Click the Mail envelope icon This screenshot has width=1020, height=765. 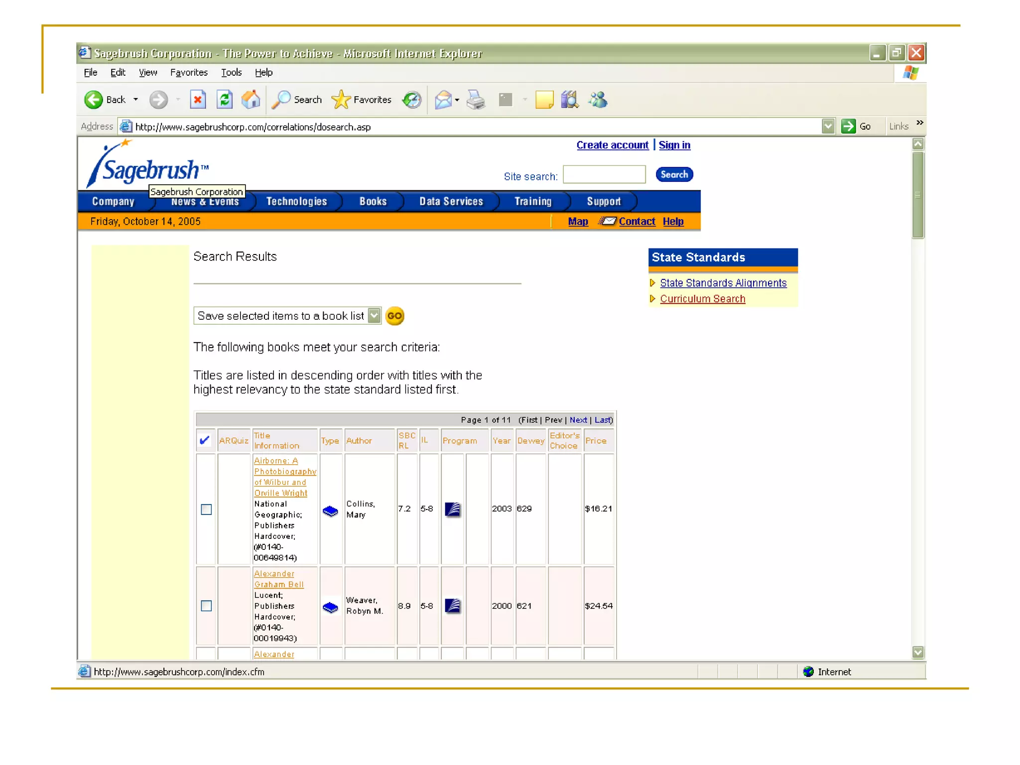click(443, 100)
